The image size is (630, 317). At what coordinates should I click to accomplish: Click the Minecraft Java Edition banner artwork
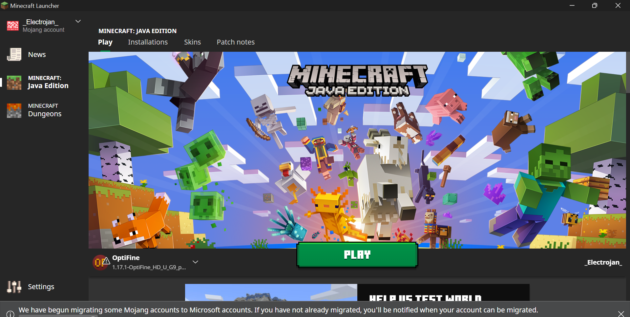[x=357, y=150]
